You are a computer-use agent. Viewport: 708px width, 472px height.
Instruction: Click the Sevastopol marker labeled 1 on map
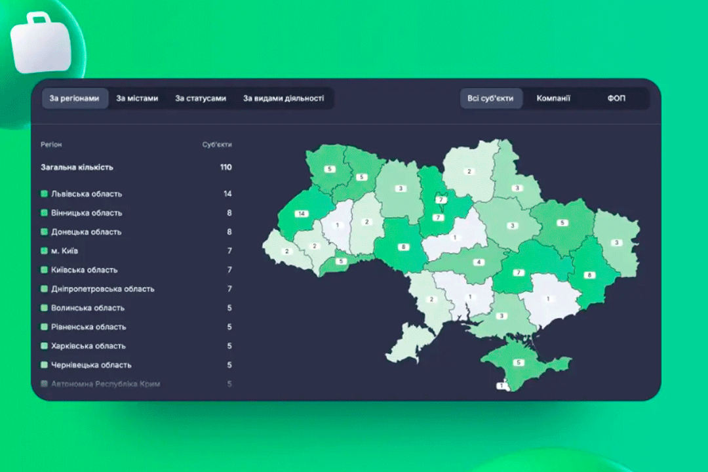click(x=501, y=385)
